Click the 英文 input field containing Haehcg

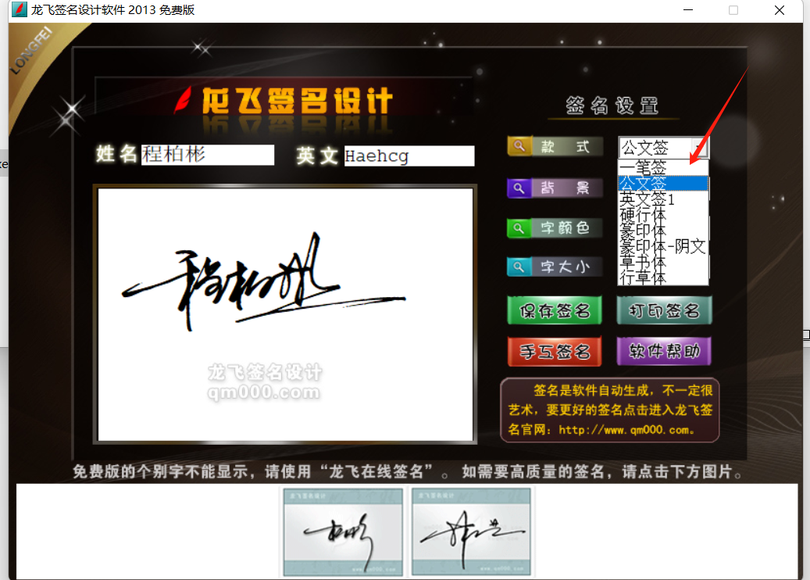click(x=409, y=156)
